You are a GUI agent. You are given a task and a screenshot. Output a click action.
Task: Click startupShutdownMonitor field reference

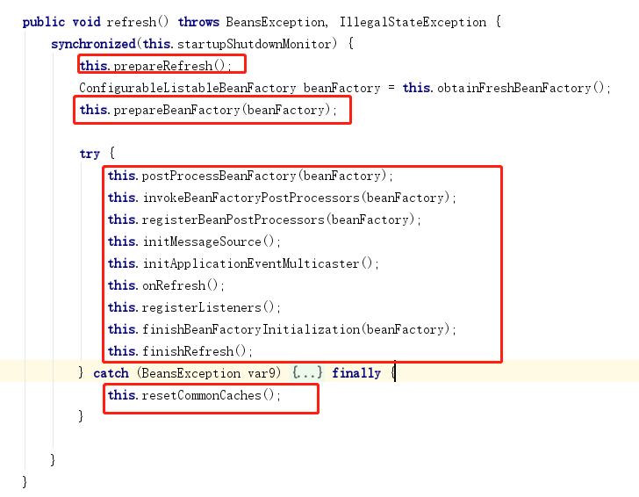point(255,44)
